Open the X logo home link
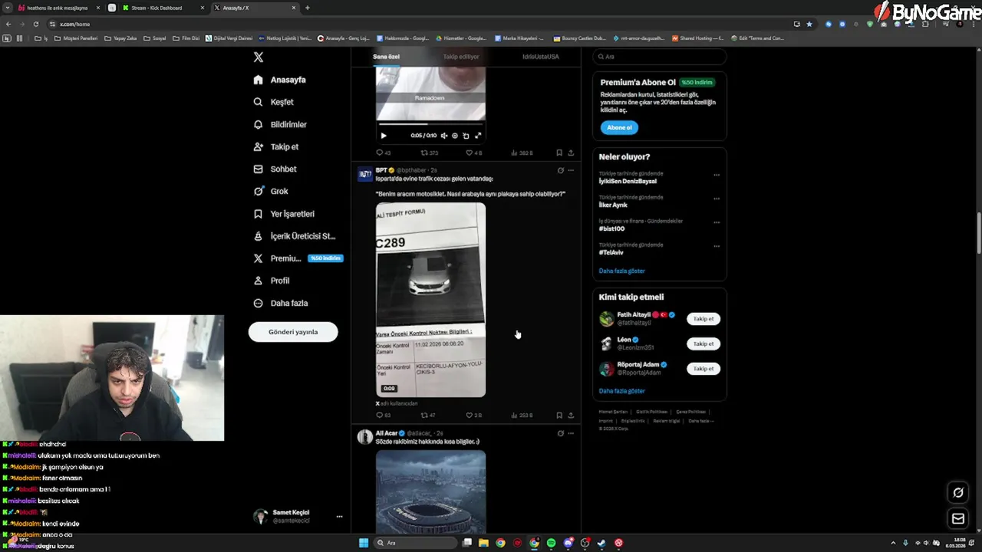982x552 pixels. [x=259, y=58]
